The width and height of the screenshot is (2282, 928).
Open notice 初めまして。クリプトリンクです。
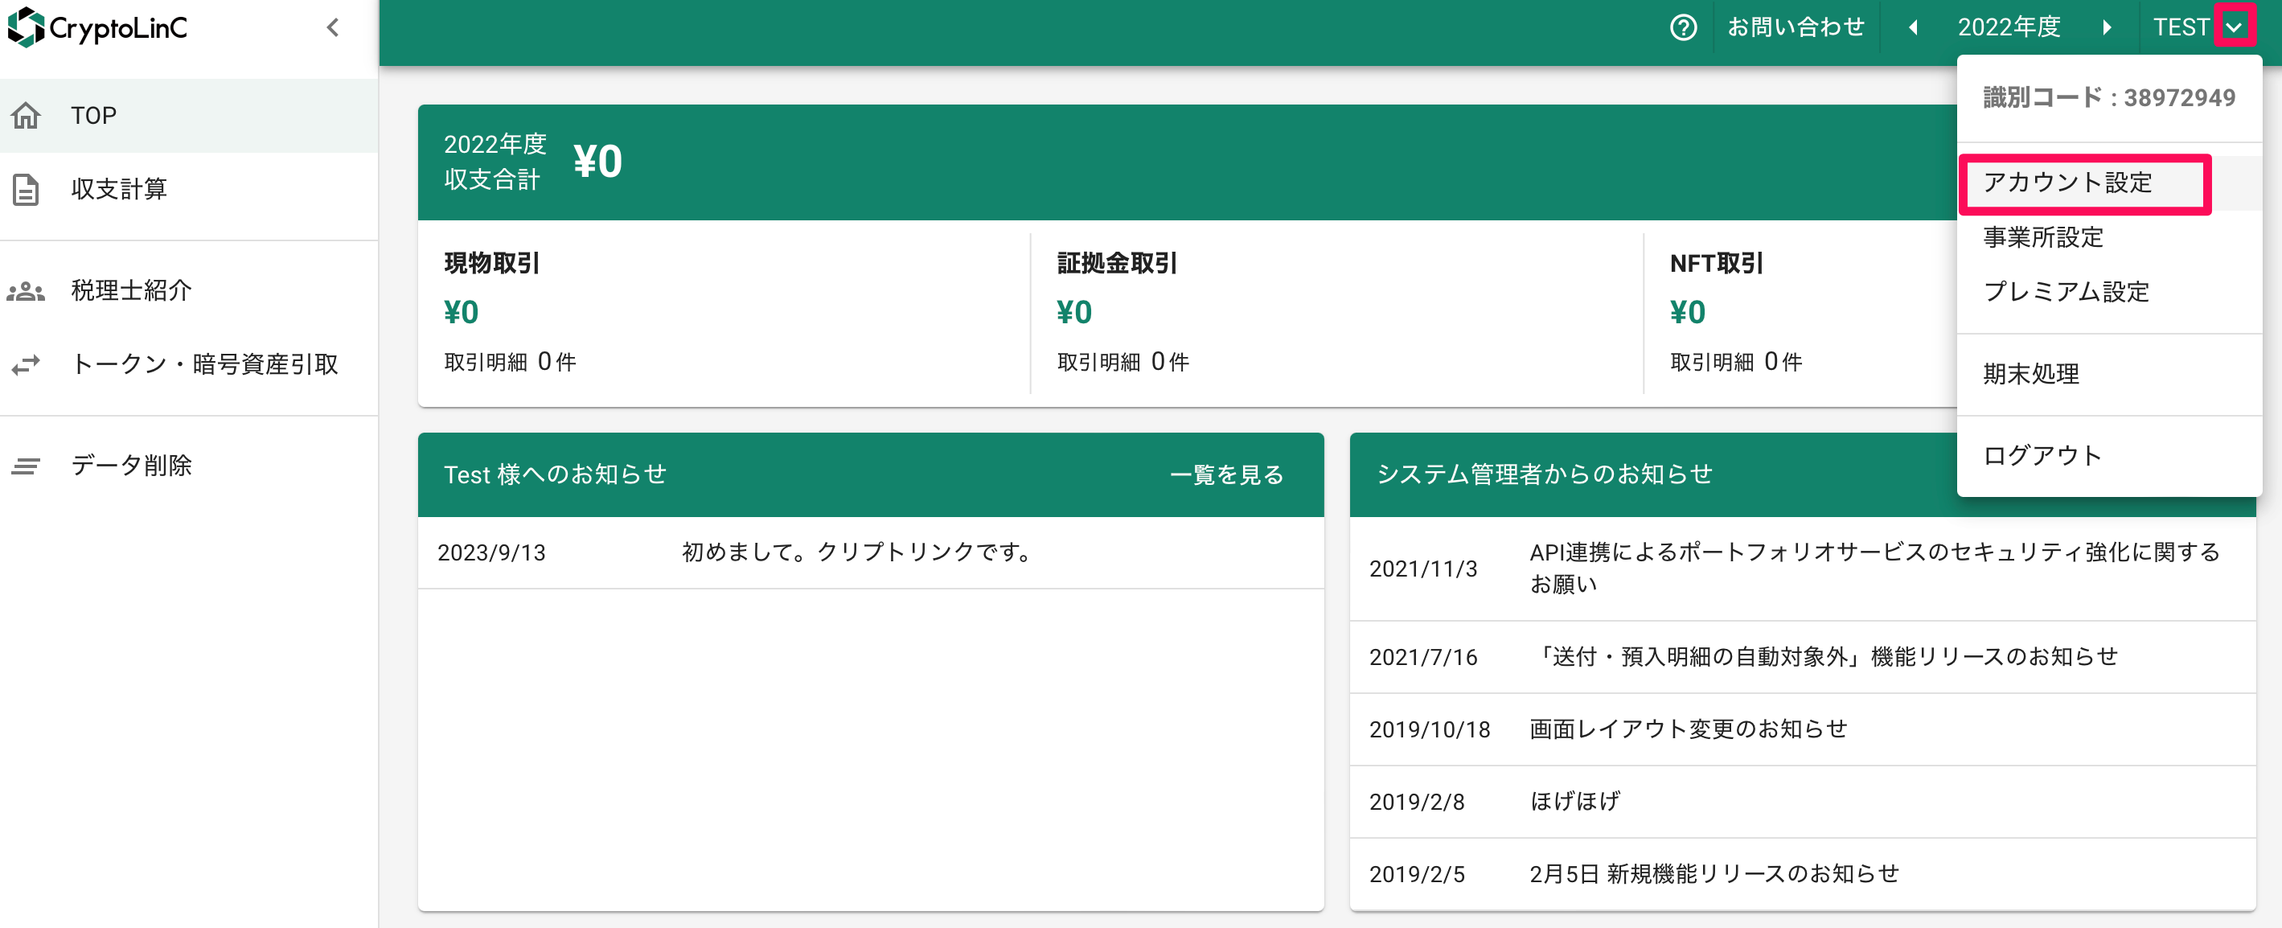856,552
